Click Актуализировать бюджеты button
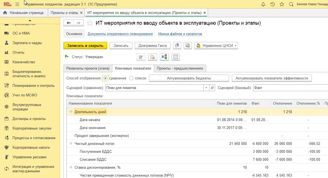Screen dimensions: 328x178 tap(189, 78)
